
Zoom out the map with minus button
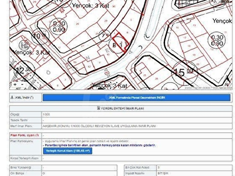[22, 85]
